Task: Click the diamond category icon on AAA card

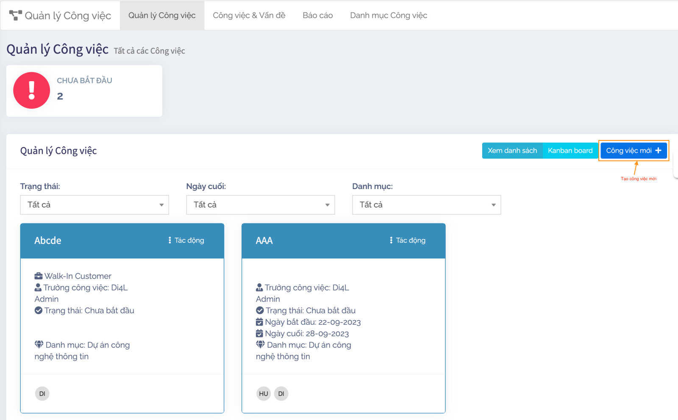Action: [260, 345]
